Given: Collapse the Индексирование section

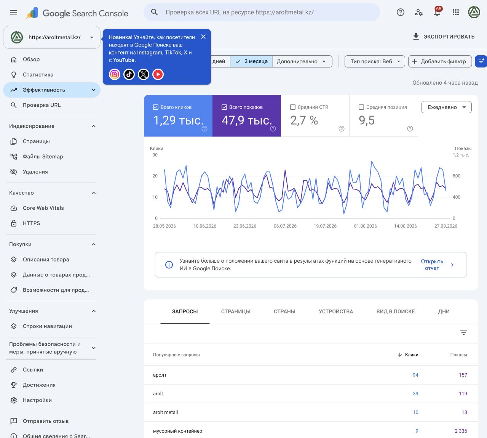Looking at the screenshot, I should (x=94, y=126).
